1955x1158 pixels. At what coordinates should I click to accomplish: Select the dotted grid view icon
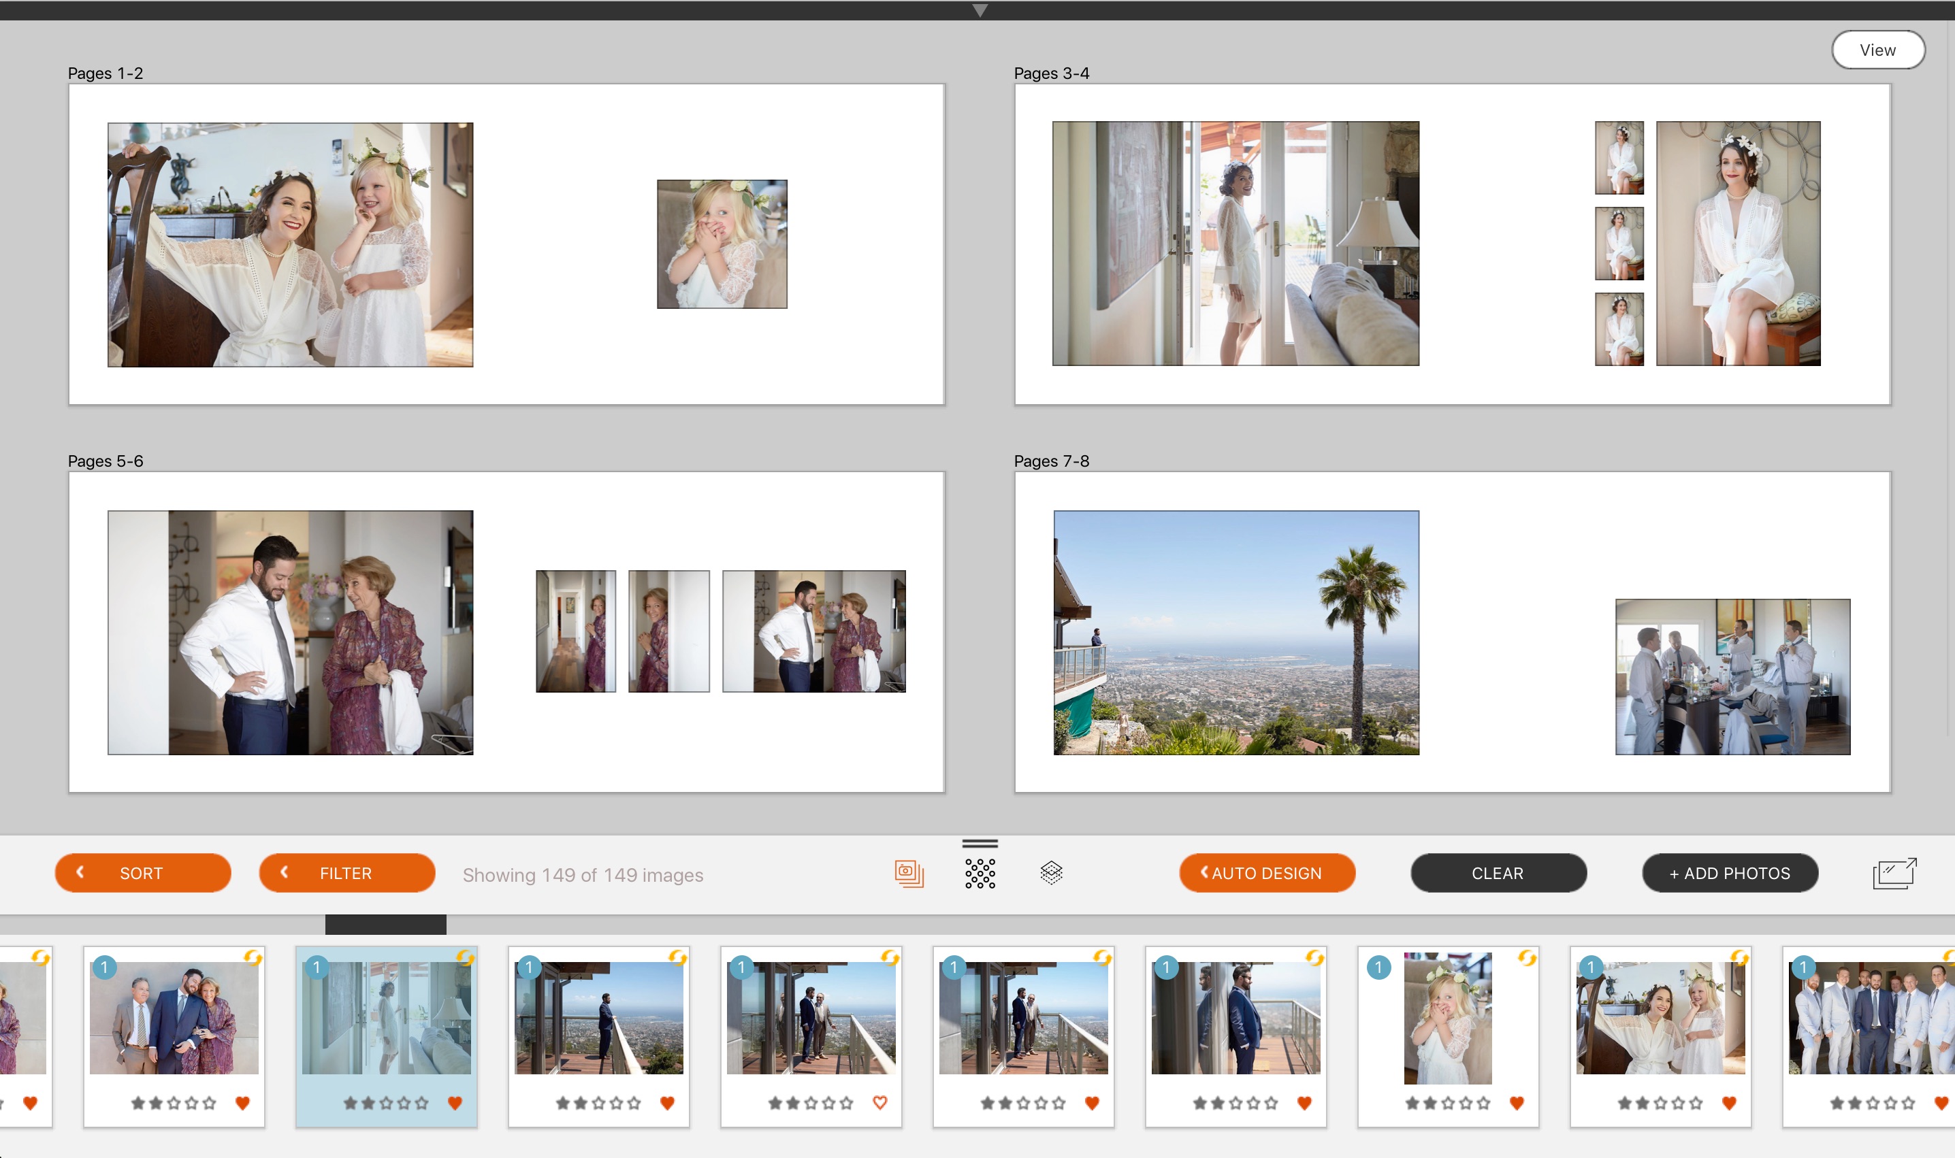click(x=980, y=873)
